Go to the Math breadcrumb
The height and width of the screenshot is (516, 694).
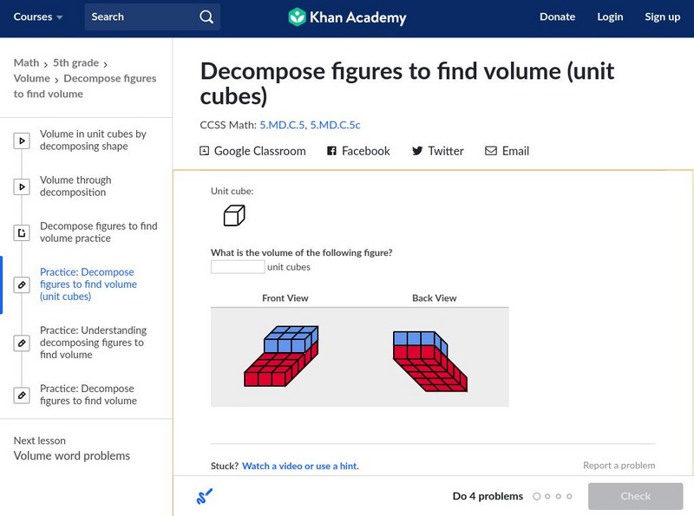pos(26,62)
